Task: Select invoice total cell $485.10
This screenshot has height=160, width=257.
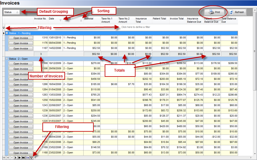Action: tap(178, 79)
